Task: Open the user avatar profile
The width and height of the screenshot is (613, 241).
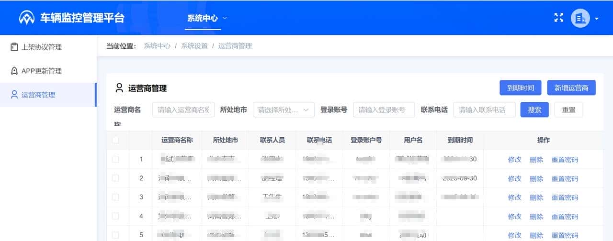Action: point(580,18)
